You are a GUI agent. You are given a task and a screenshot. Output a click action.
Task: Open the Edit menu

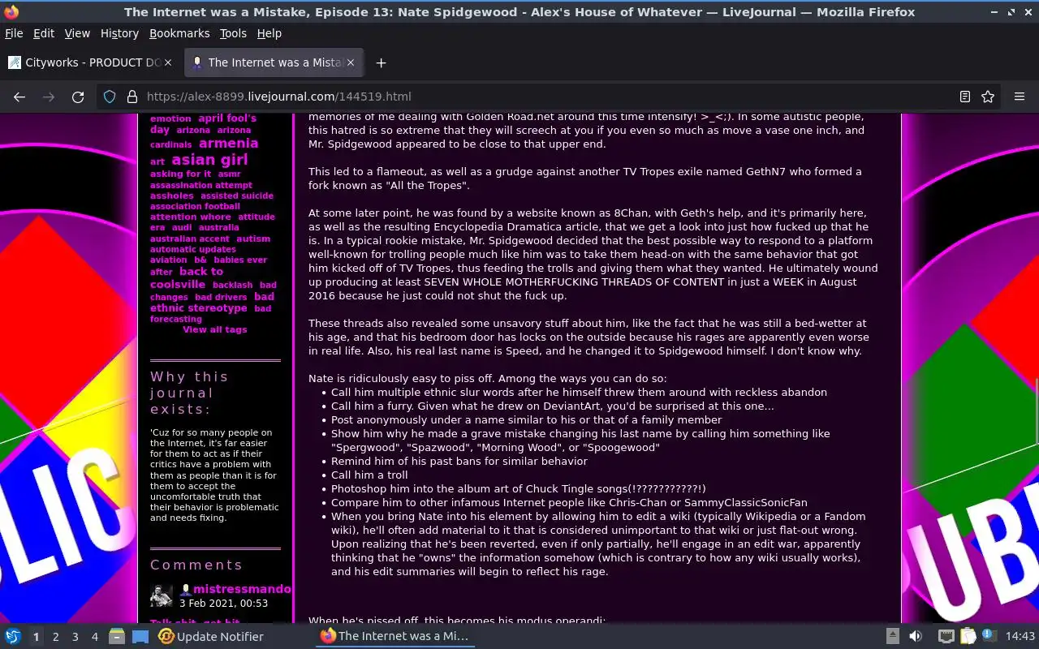(x=44, y=33)
